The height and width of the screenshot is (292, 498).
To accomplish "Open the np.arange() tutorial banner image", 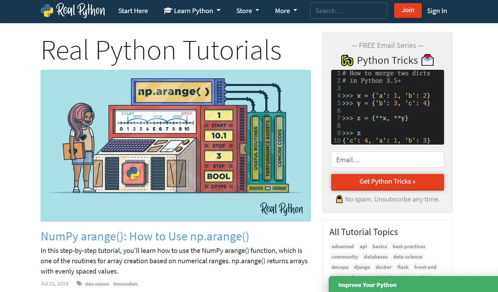I will (176, 146).
